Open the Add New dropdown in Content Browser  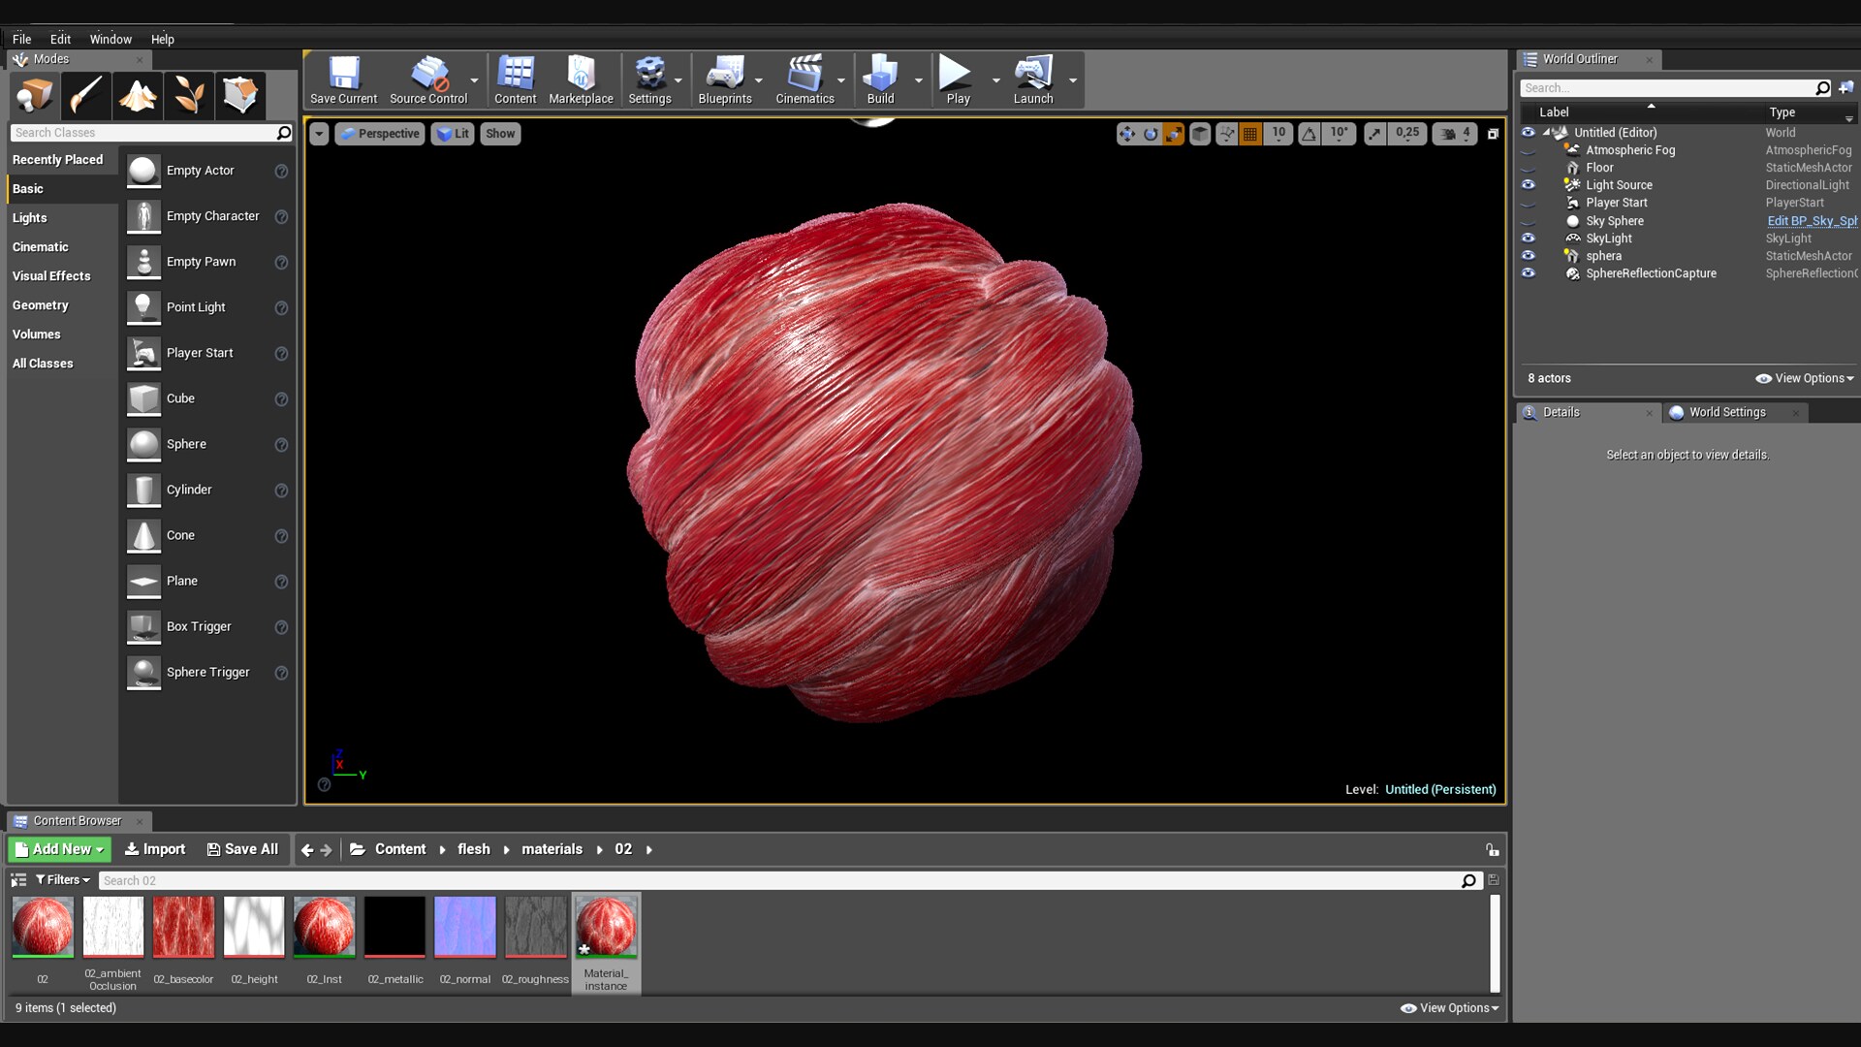click(59, 848)
